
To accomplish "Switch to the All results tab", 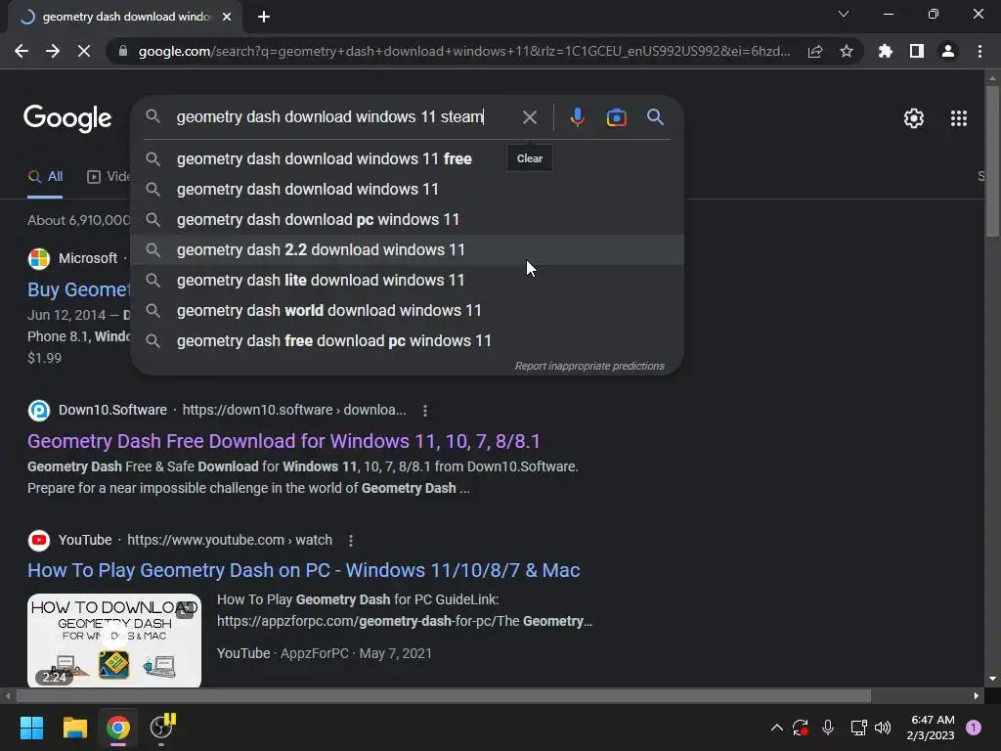I will (45, 177).
